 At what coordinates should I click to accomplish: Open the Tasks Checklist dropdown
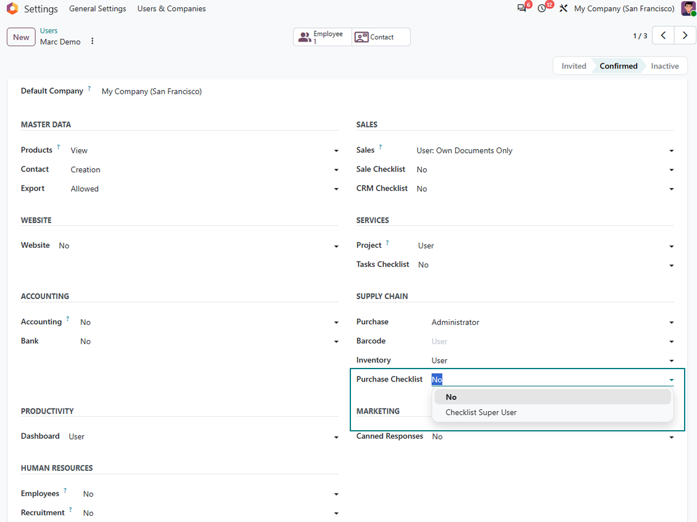pyautogui.click(x=546, y=265)
